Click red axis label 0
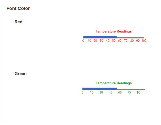Screen dimensions: 161x125 click(83, 41)
